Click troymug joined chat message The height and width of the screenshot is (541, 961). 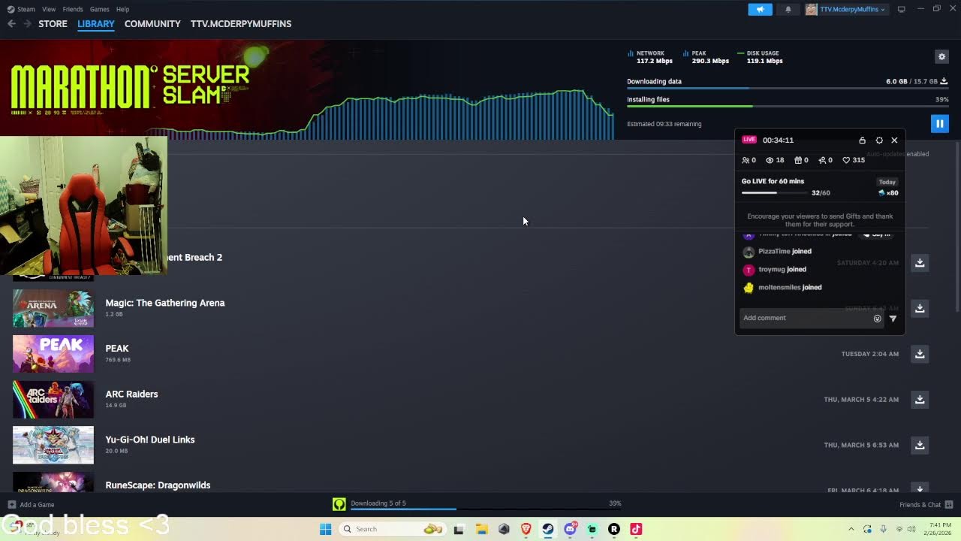pos(782,270)
